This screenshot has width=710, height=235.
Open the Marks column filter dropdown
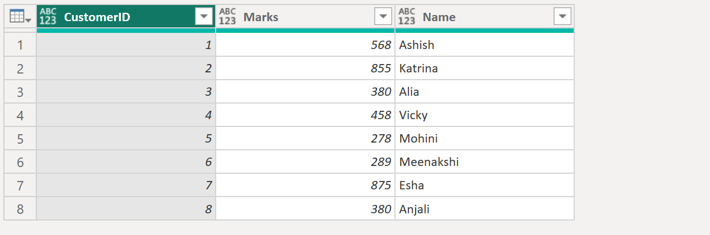(383, 17)
